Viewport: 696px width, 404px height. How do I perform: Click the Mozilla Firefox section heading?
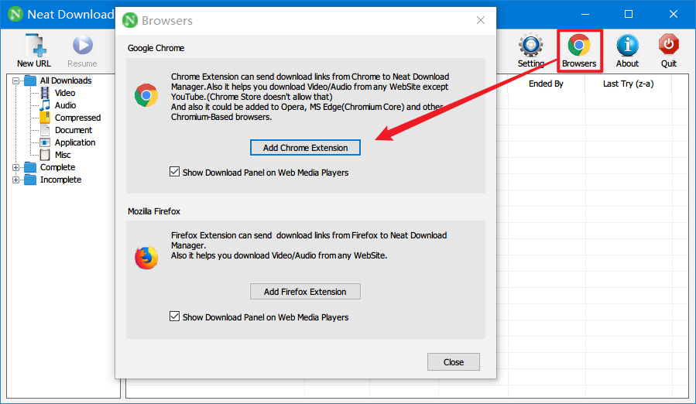click(x=154, y=211)
